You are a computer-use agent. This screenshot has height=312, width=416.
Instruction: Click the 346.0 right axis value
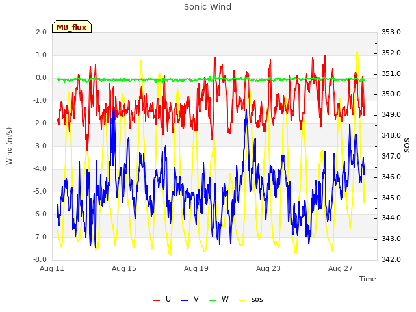[391, 177]
